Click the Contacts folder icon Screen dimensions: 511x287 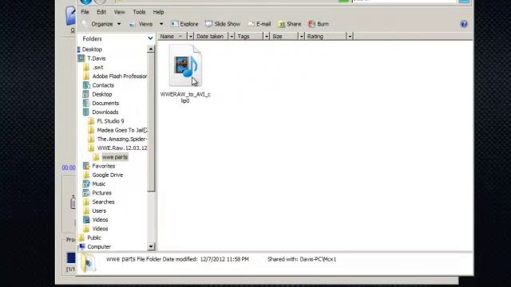pos(86,85)
